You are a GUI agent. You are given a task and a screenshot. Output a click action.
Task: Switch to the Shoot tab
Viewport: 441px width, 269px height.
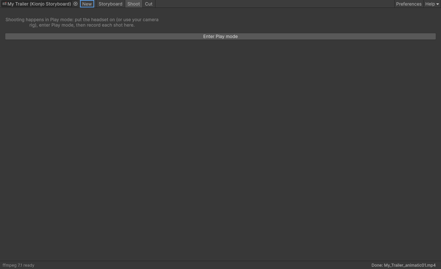133,4
